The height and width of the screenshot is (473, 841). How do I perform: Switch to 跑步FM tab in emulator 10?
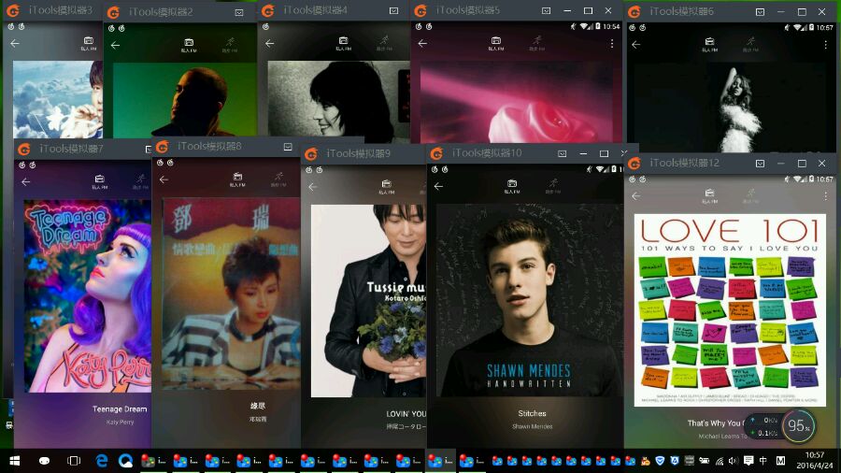(553, 186)
